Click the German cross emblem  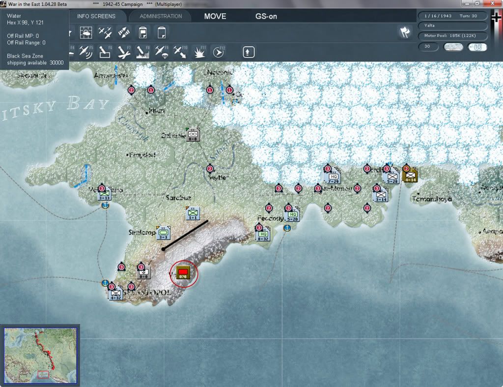[x=496, y=17]
